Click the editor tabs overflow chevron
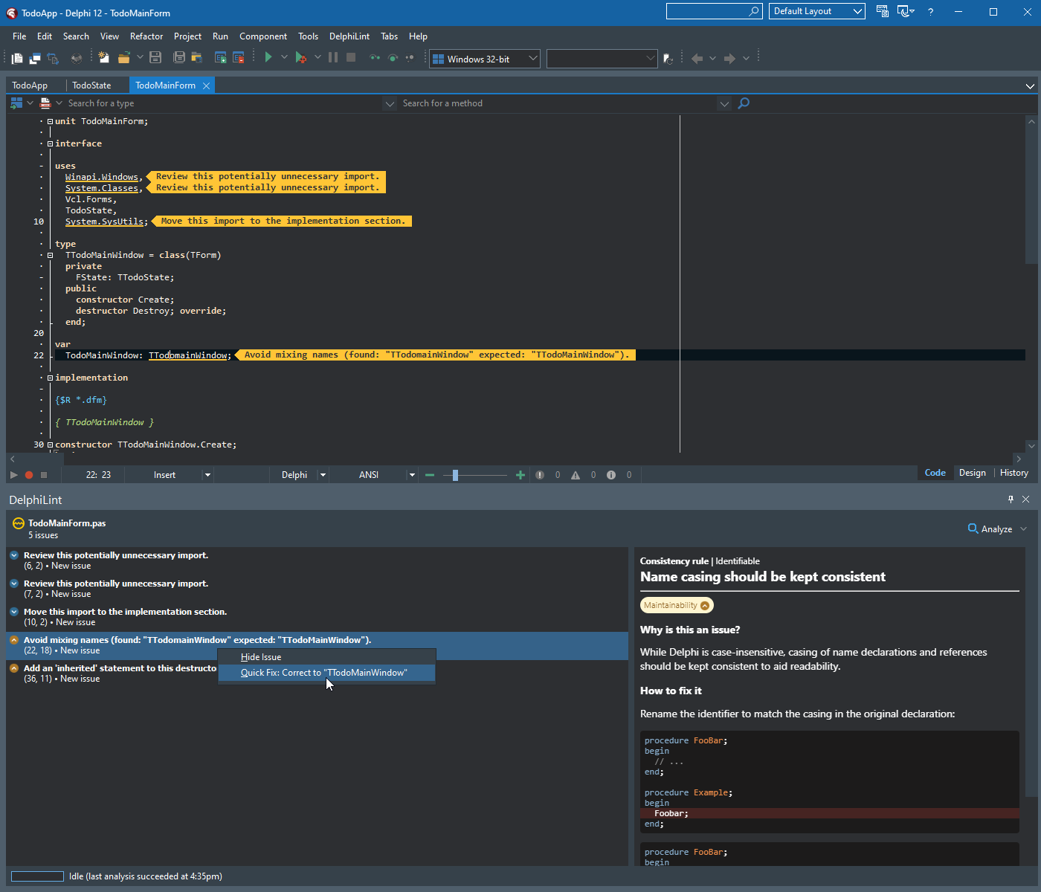1041x892 pixels. point(1030,86)
